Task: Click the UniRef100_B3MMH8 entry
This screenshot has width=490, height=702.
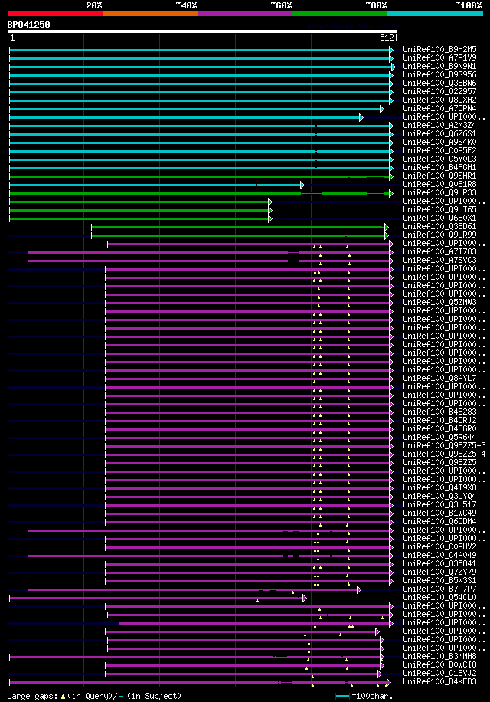Action: click(x=439, y=656)
